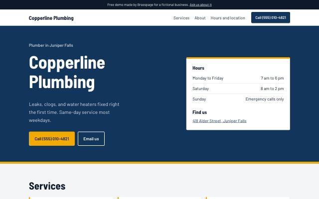Screen dimensions: 319x199
Task: Click the Sunday row label
Action: [x=199, y=99]
